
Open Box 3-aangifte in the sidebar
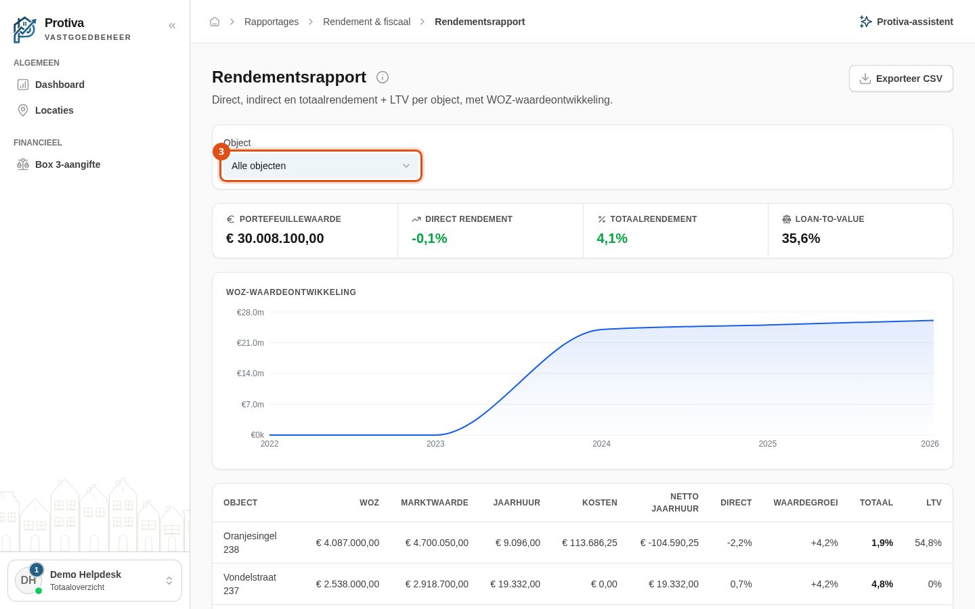click(95, 164)
